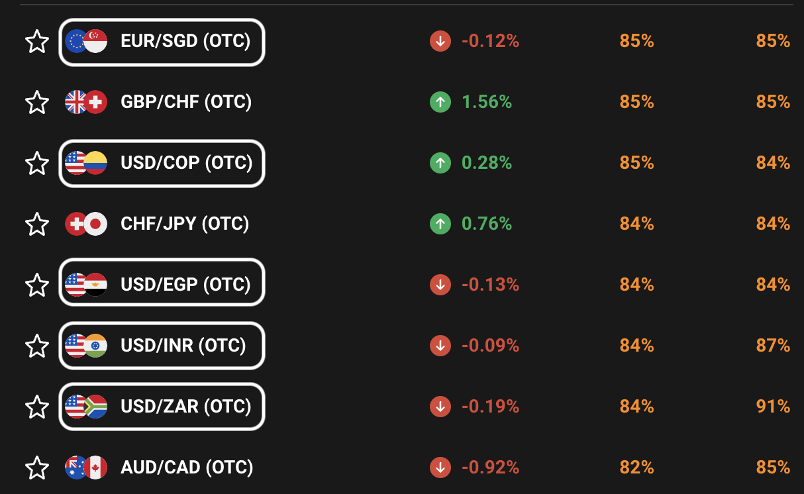The width and height of the screenshot is (804, 494).
Task: Click the GBP/CHF flag icons
Action: [x=86, y=102]
